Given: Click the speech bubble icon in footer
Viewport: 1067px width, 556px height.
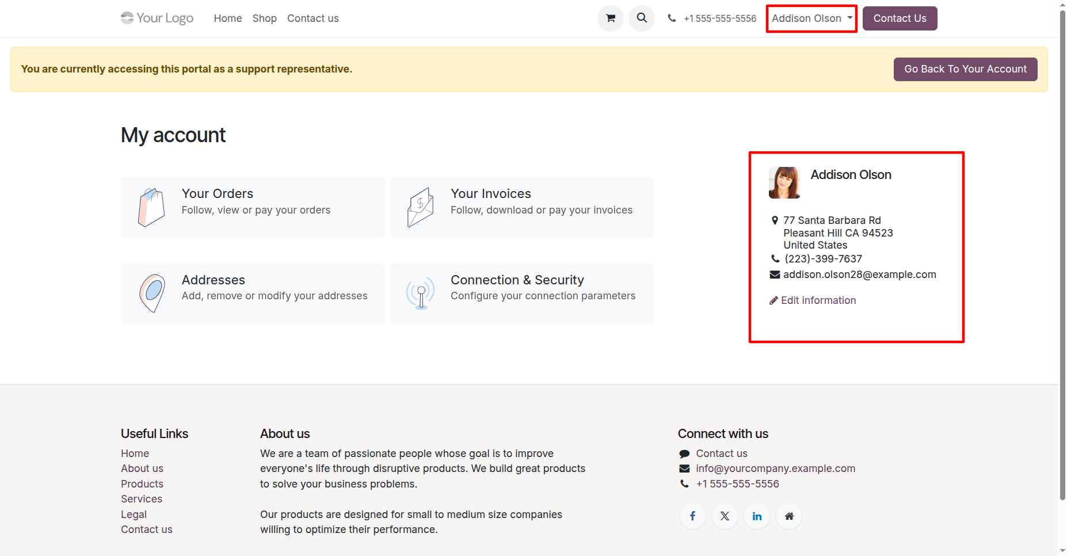Looking at the screenshot, I should [684, 454].
